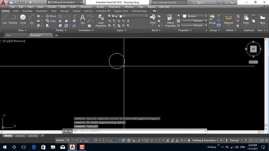
Task: Click the search keyword input box
Action: click(169, 3)
